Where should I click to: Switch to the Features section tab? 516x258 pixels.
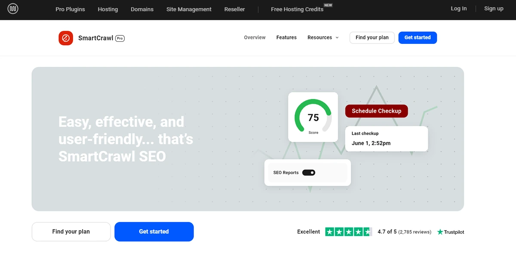pos(286,37)
